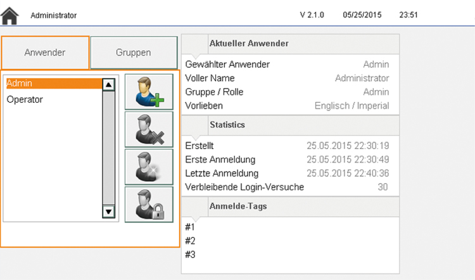This screenshot has height=280, width=475.
Task: Delete user with the X icon
Action: pyautogui.click(x=149, y=129)
